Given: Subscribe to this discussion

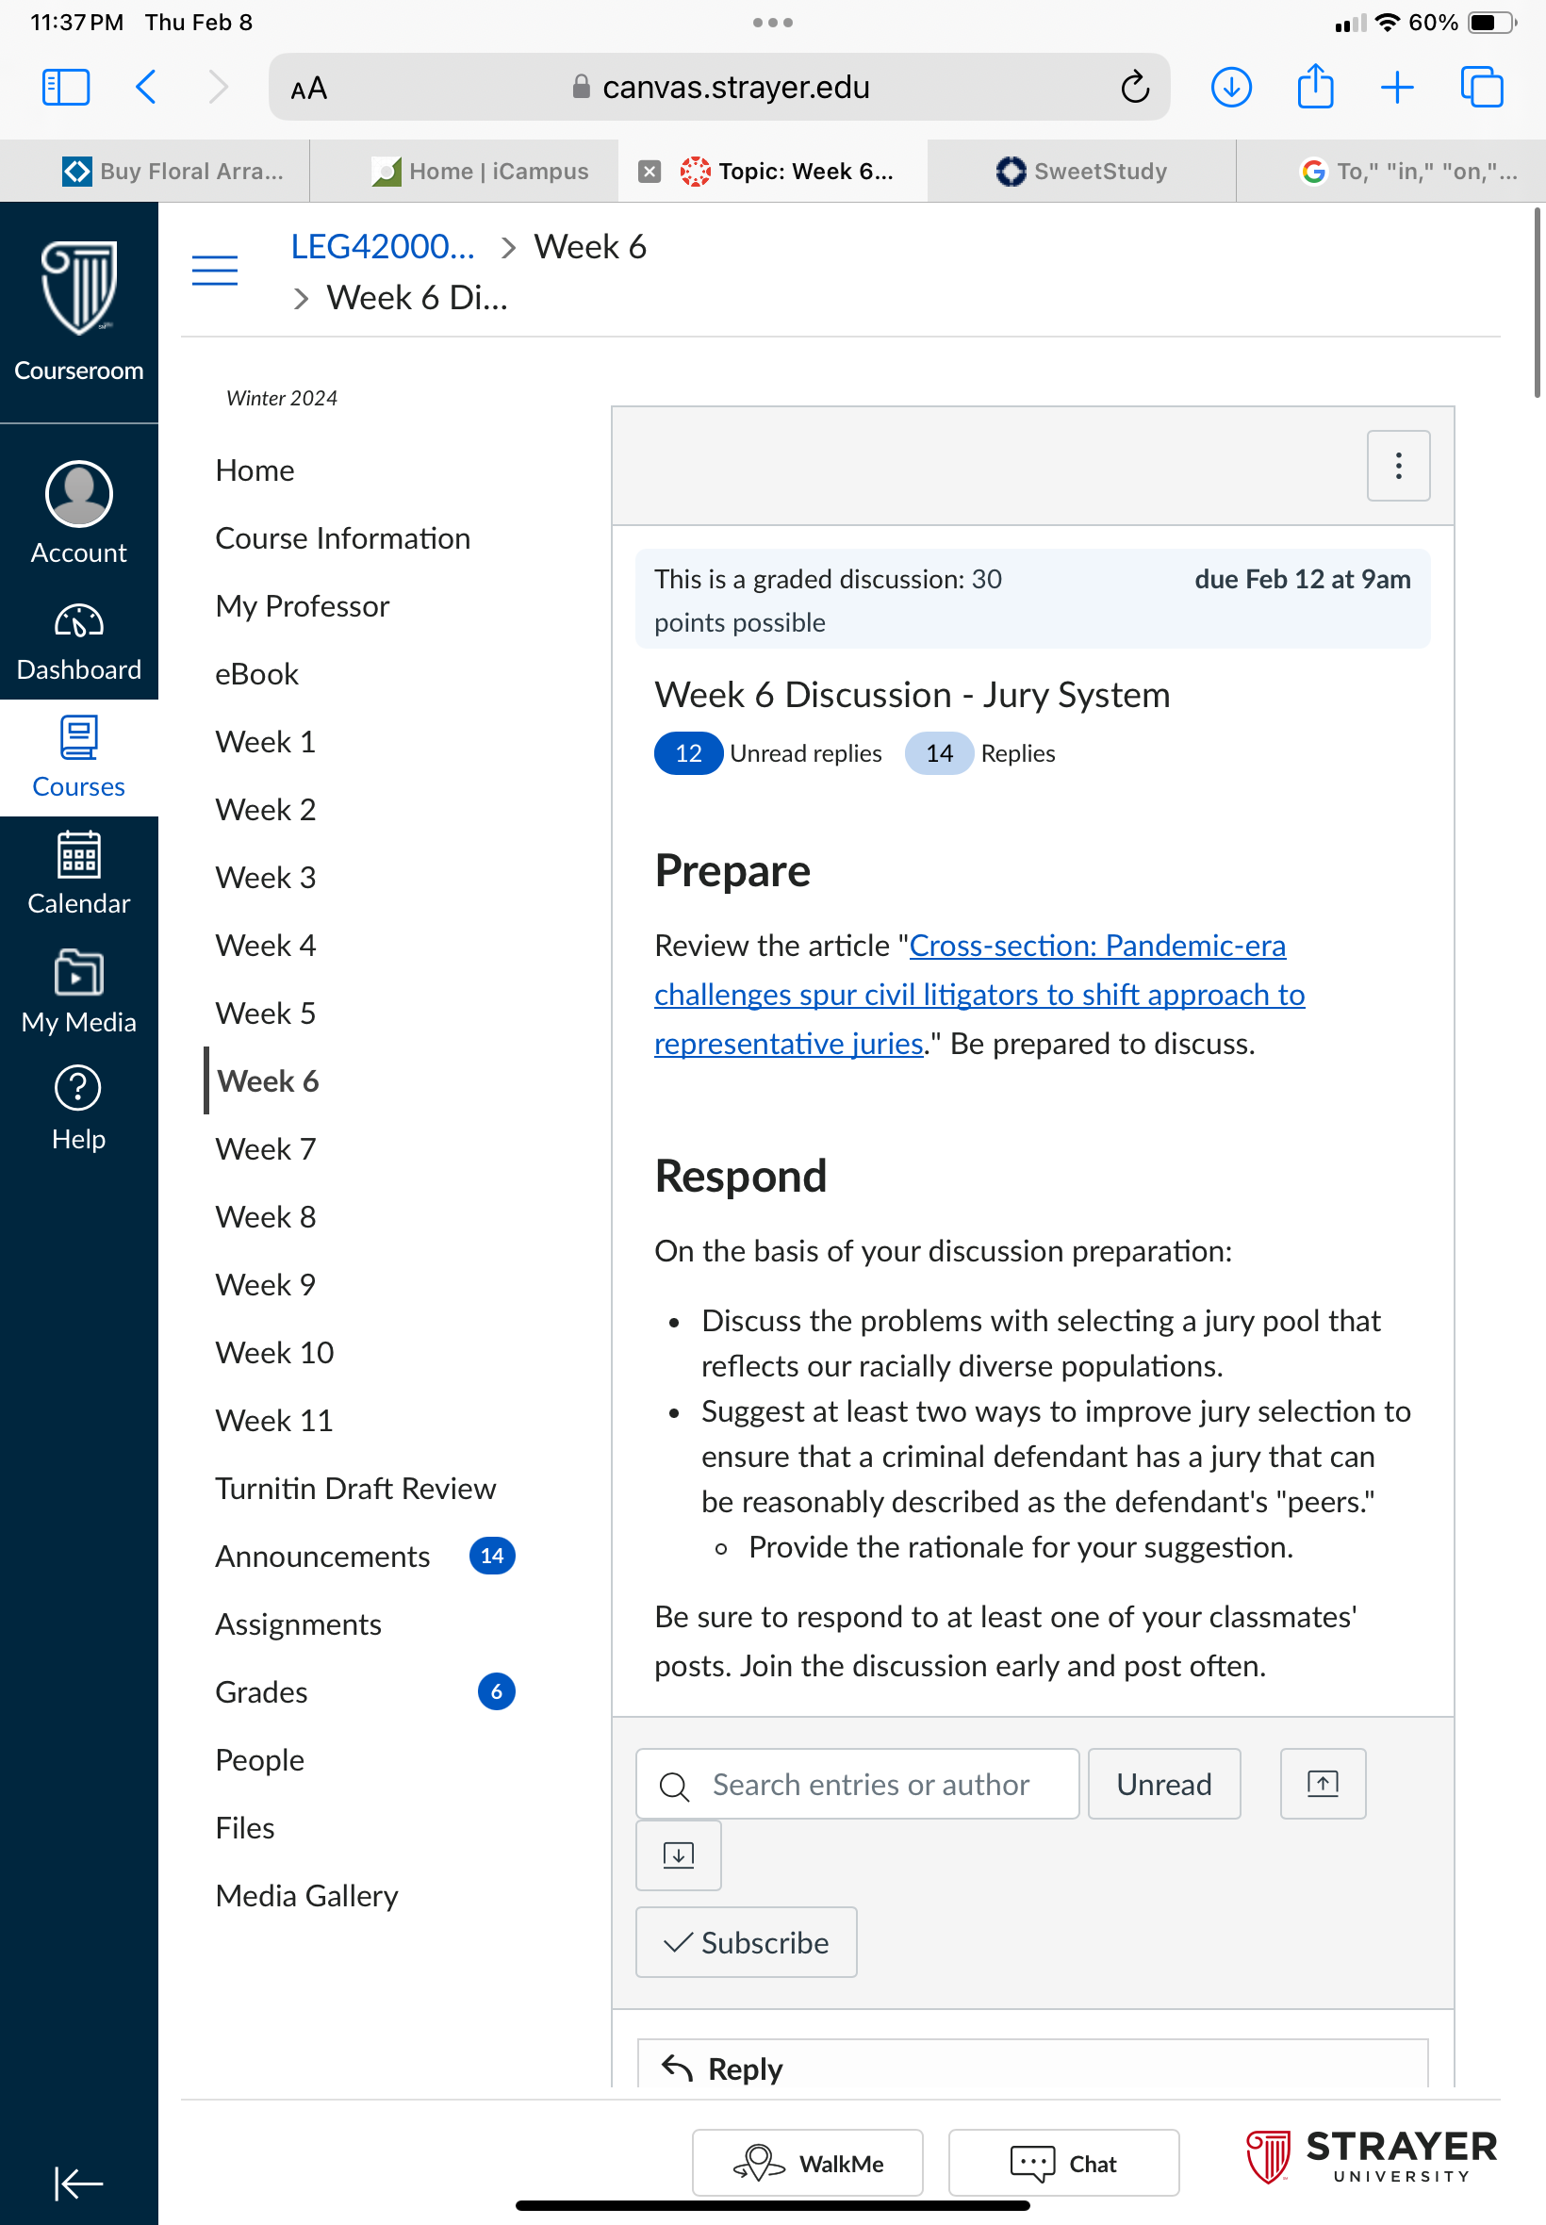Looking at the screenshot, I should coord(746,1942).
